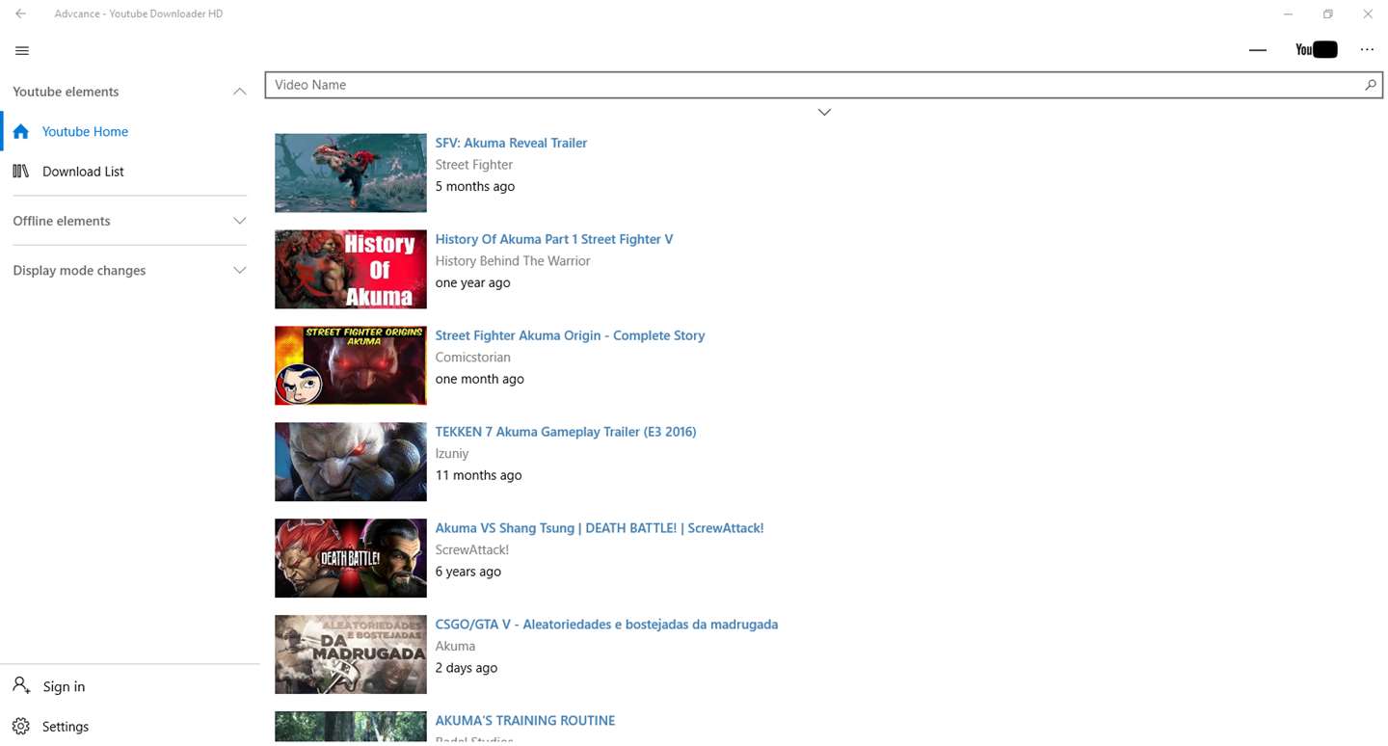Click the History Of Akuma thumbnail
Image resolution: width=1388 pixels, height=746 pixels.
point(351,269)
